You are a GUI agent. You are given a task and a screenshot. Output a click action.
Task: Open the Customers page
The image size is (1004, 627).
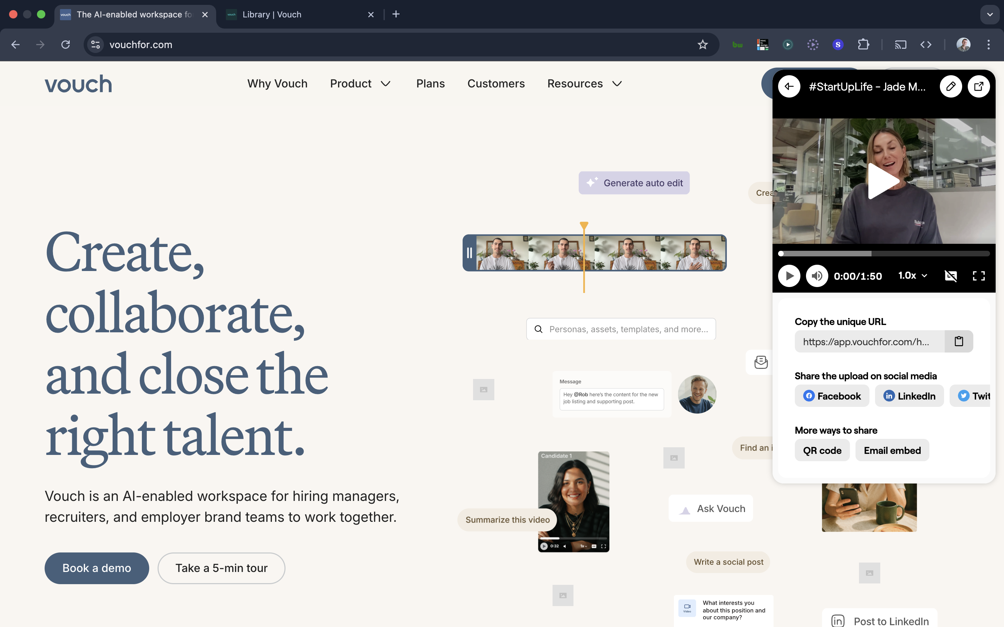[x=496, y=84]
